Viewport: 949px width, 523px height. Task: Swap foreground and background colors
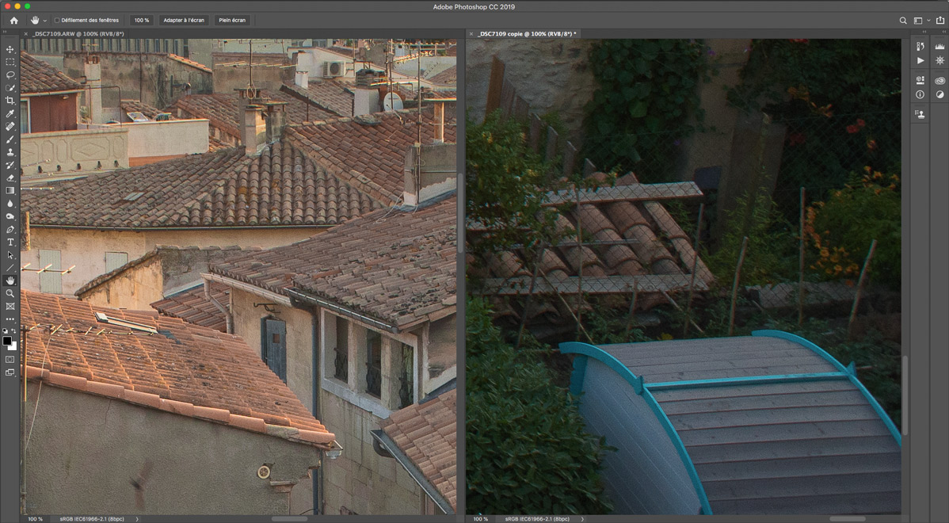(x=14, y=331)
